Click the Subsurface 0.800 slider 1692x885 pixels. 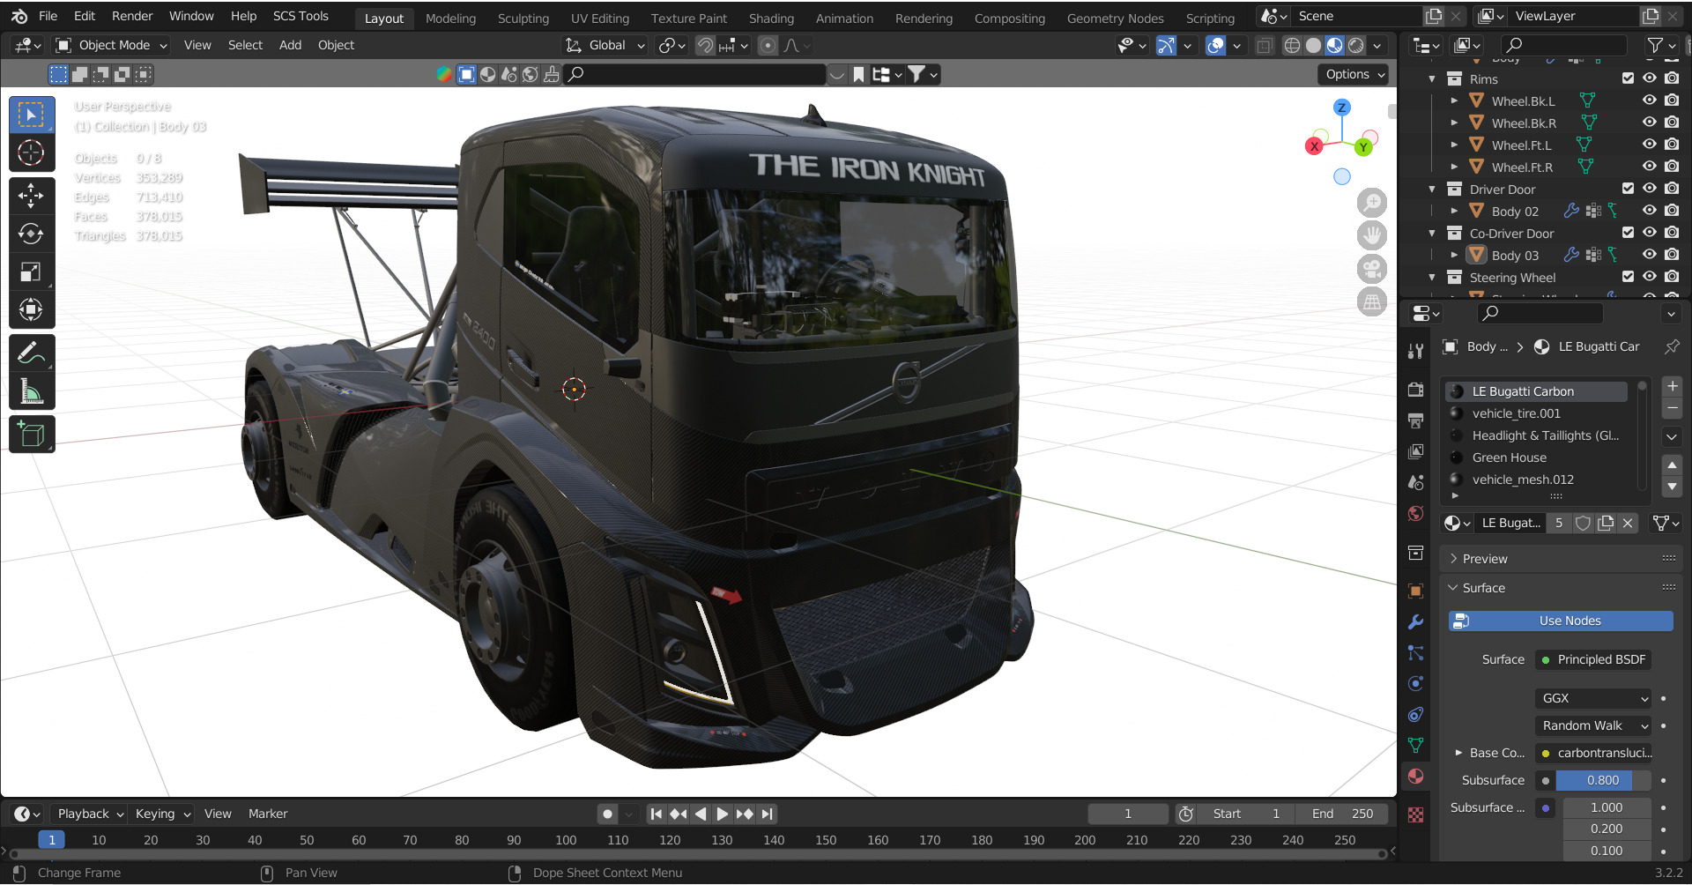[1602, 780]
